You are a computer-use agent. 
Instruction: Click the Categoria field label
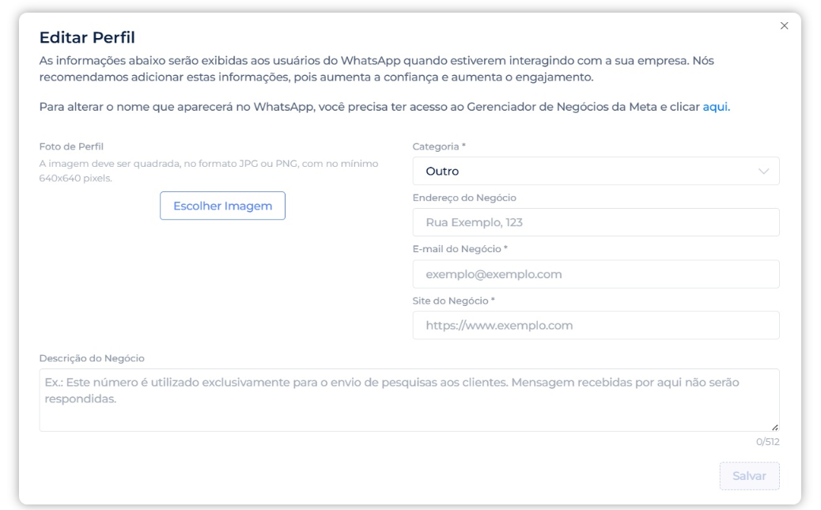[439, 146]
